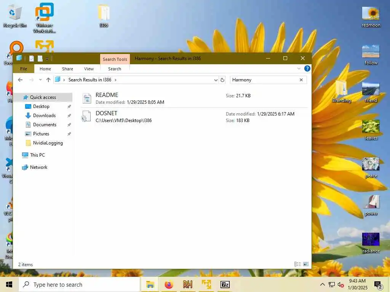Select the redmoon image on desktop
The width and height of the screenshot is (390, 292).
371,17
